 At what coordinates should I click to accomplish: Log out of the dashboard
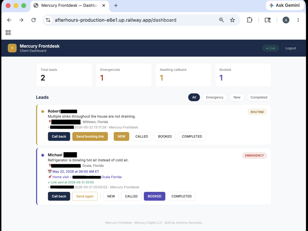tap(290, 48)
